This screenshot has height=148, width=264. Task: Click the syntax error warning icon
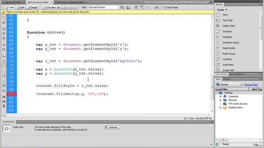point(4,12)
